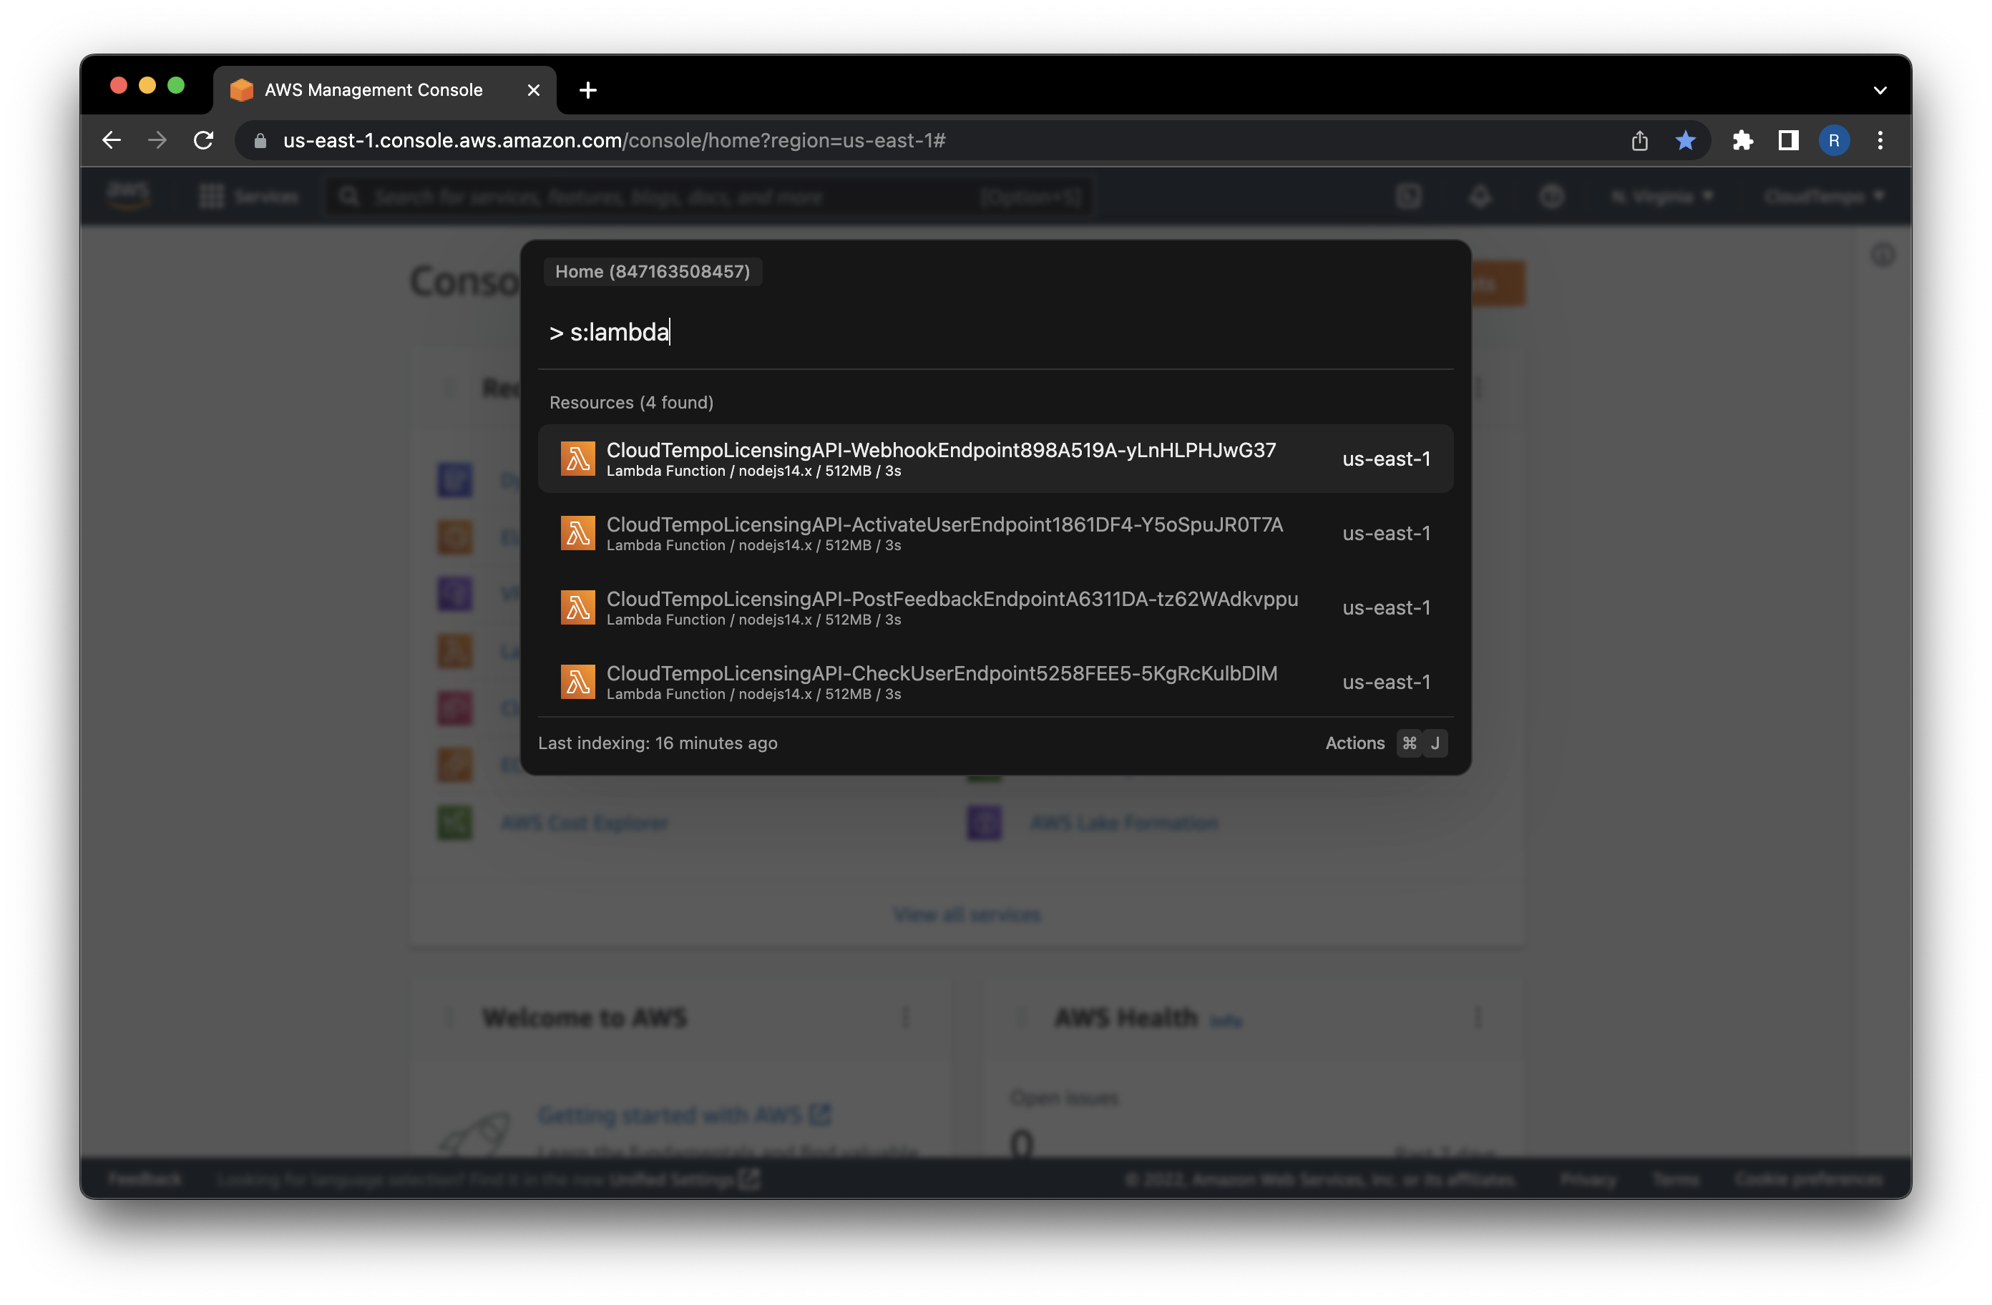
Task: Click the Lambda icon for CheckUserEndpoint function
Action: tap(577, 683)
